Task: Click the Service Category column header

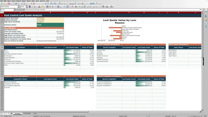Action: pyautogui.click(x=109, y=47)
